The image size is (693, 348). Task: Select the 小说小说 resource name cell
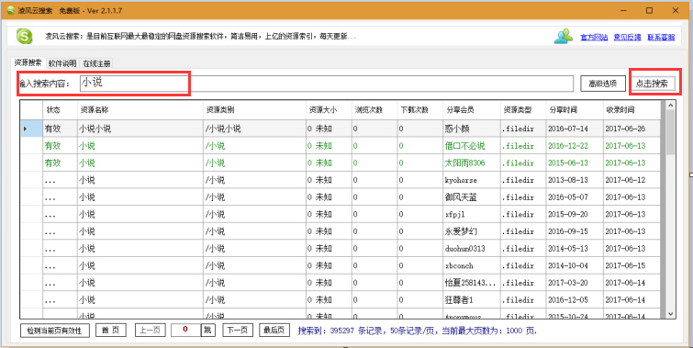[140, 129]
